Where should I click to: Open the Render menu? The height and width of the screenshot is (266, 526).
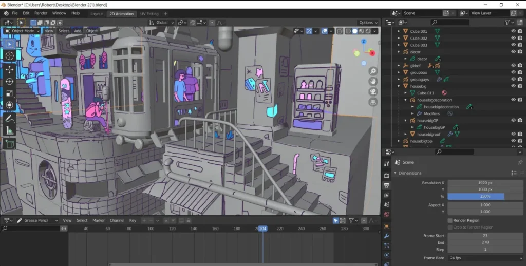coord(41,13)
